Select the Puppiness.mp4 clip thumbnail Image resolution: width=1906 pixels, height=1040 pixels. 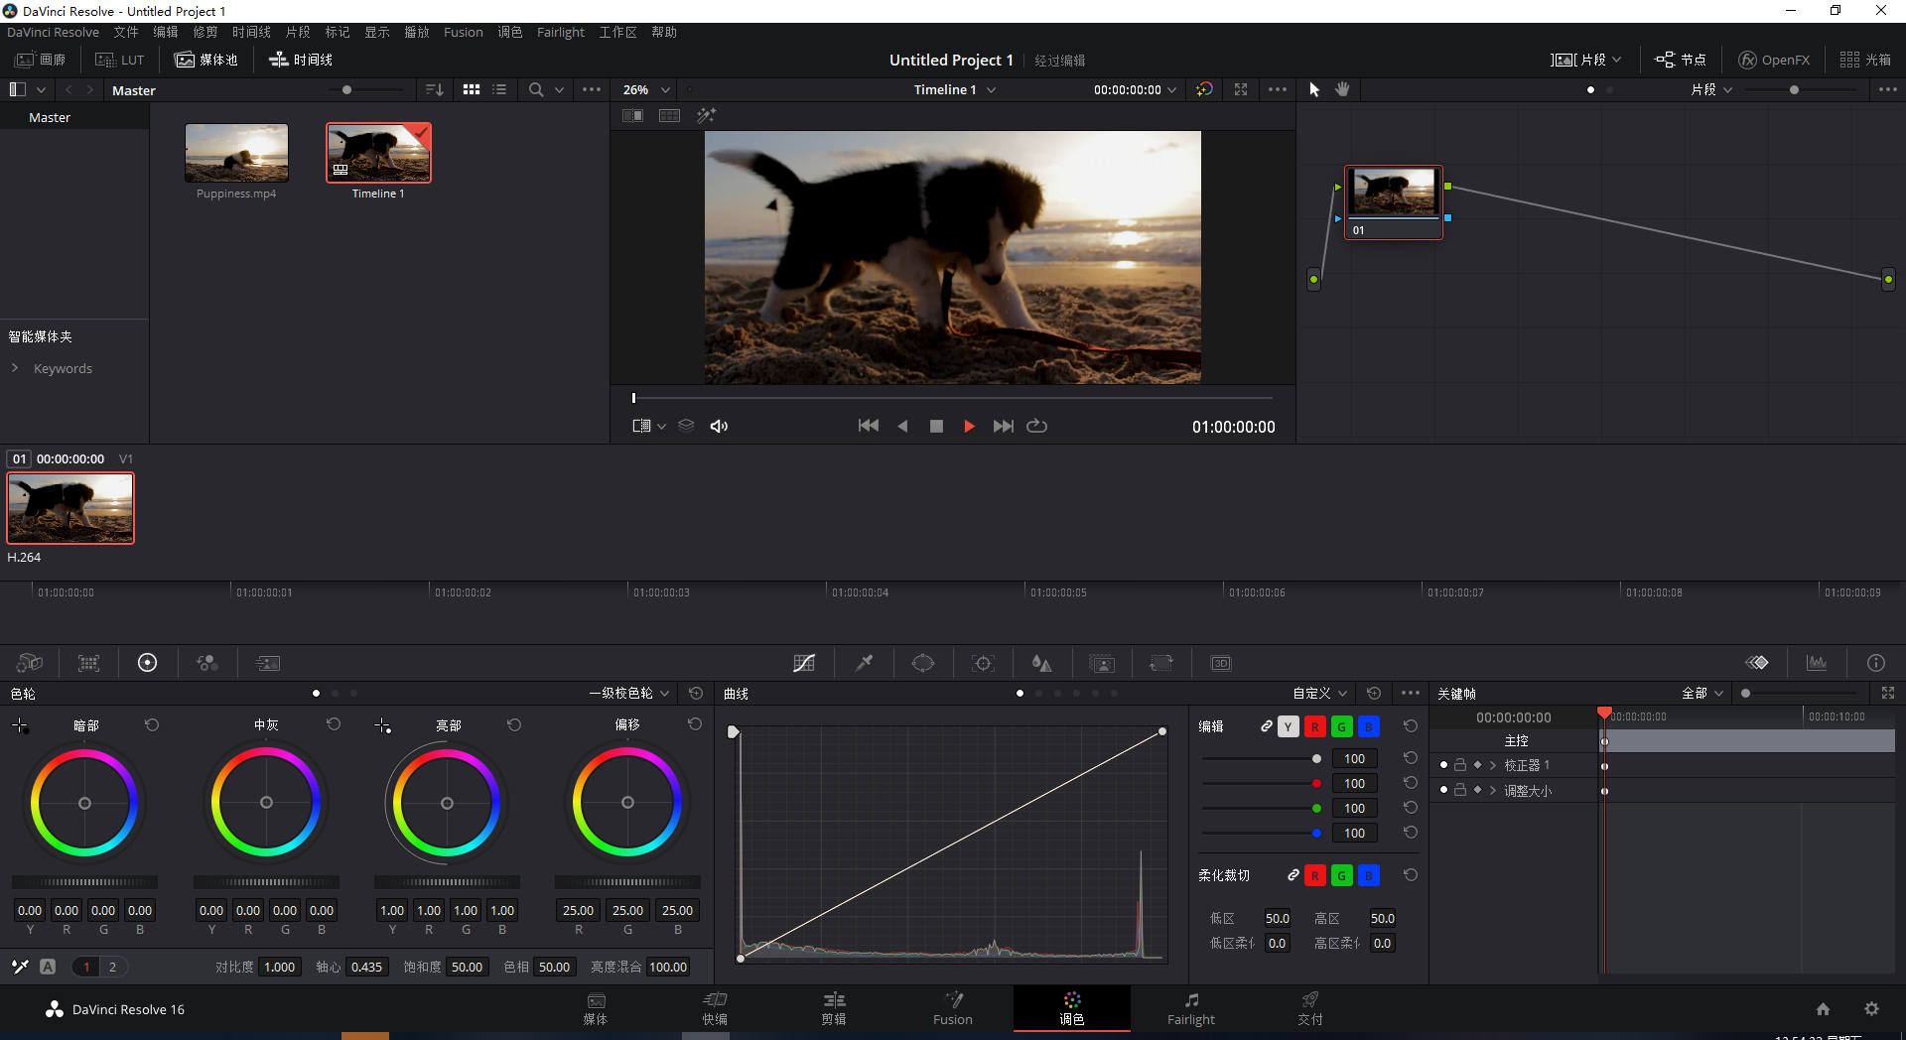pyautogui.click(x=236, y=153)
